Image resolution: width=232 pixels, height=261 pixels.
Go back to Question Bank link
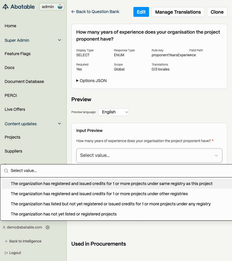95,12
